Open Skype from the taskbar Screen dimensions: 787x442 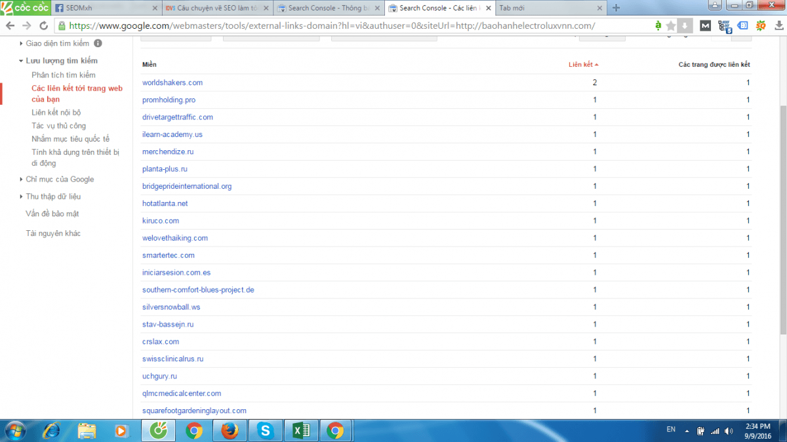pyautogui.click(x=265, y=431)
